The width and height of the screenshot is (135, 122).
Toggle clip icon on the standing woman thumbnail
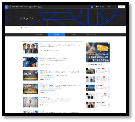click(37, 99)
